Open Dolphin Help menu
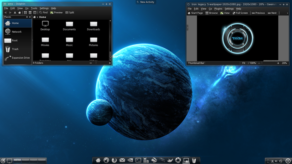 pos(53,8)
